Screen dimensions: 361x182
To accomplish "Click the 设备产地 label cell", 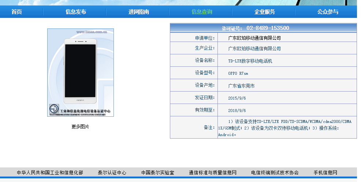I will click(194, 85).
